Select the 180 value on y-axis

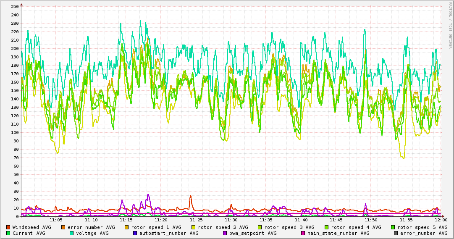pyautogui.click(x=15, y=65)
